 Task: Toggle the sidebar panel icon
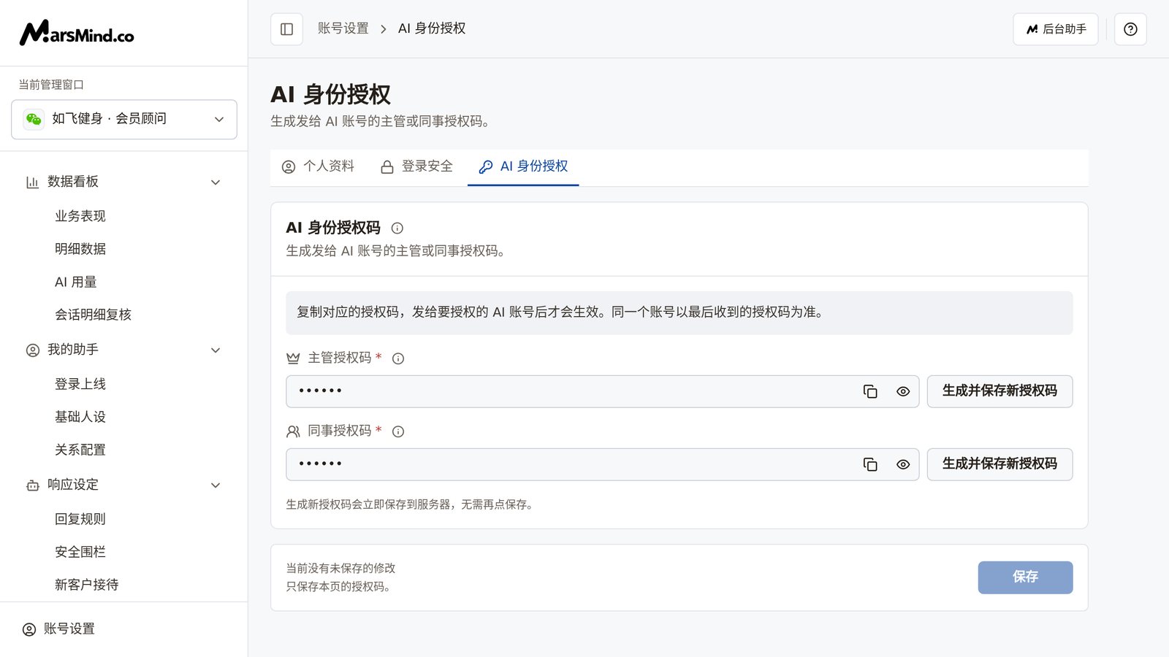(286, 29)
